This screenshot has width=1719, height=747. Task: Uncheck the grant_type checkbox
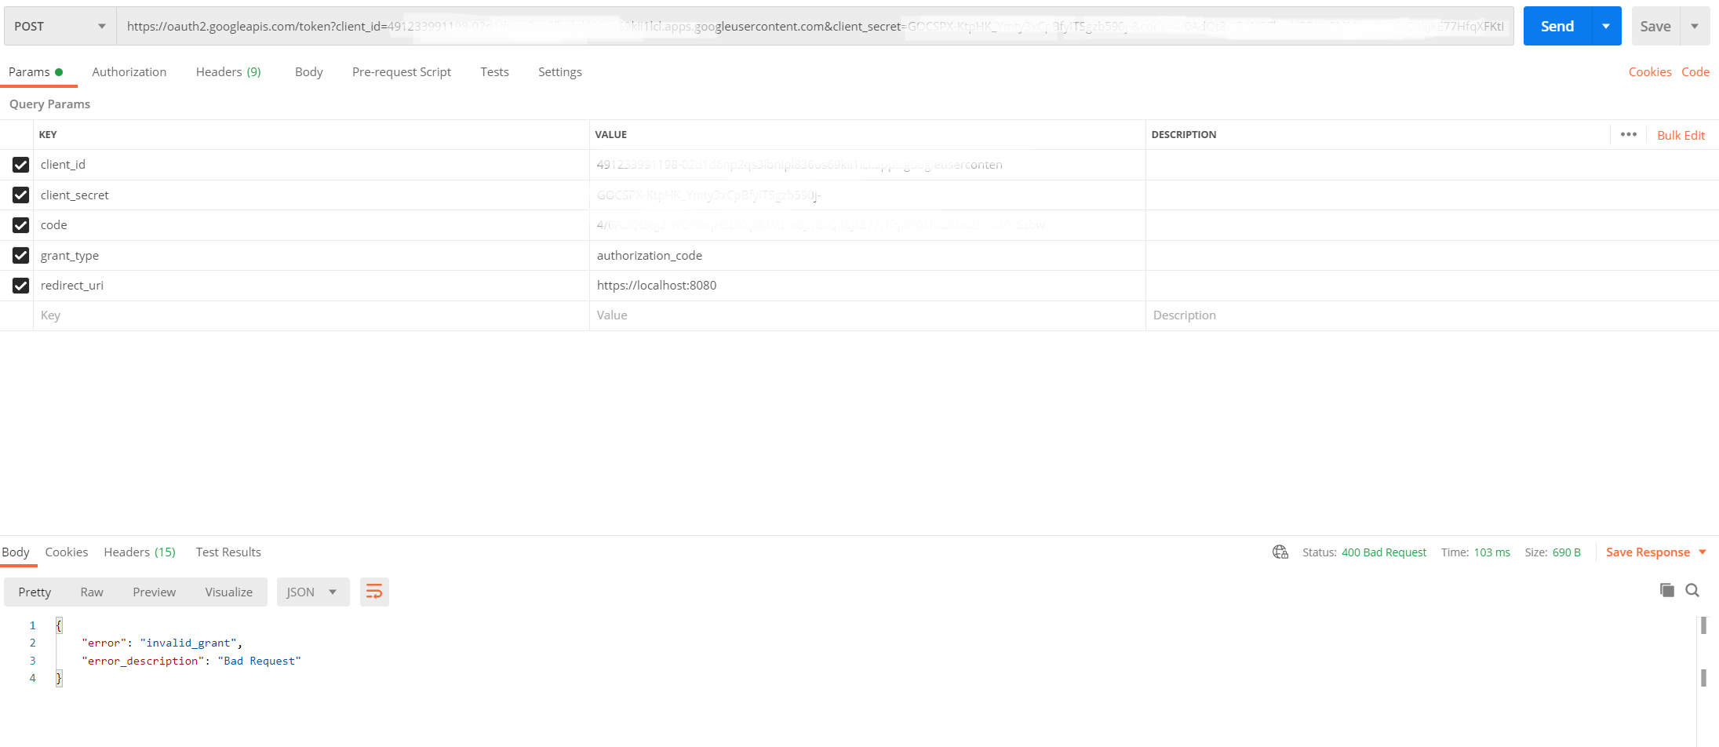[x=20, y=255]
